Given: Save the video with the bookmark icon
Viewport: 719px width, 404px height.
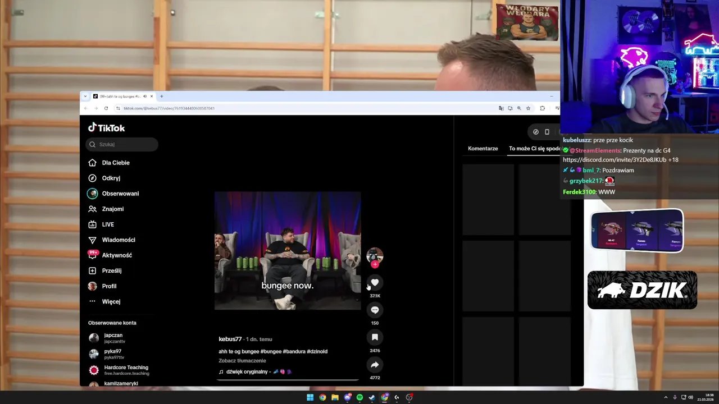Looking at the screenshot, I should pyautogui.click(x=375, y=337).
